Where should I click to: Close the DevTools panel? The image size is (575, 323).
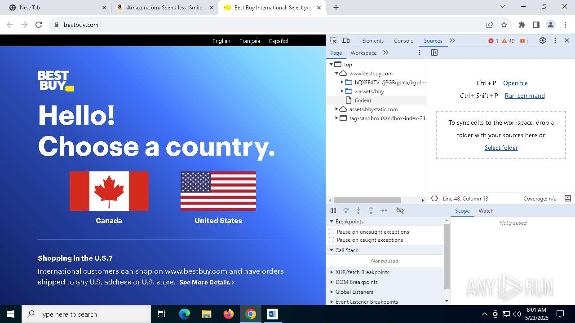567,40
